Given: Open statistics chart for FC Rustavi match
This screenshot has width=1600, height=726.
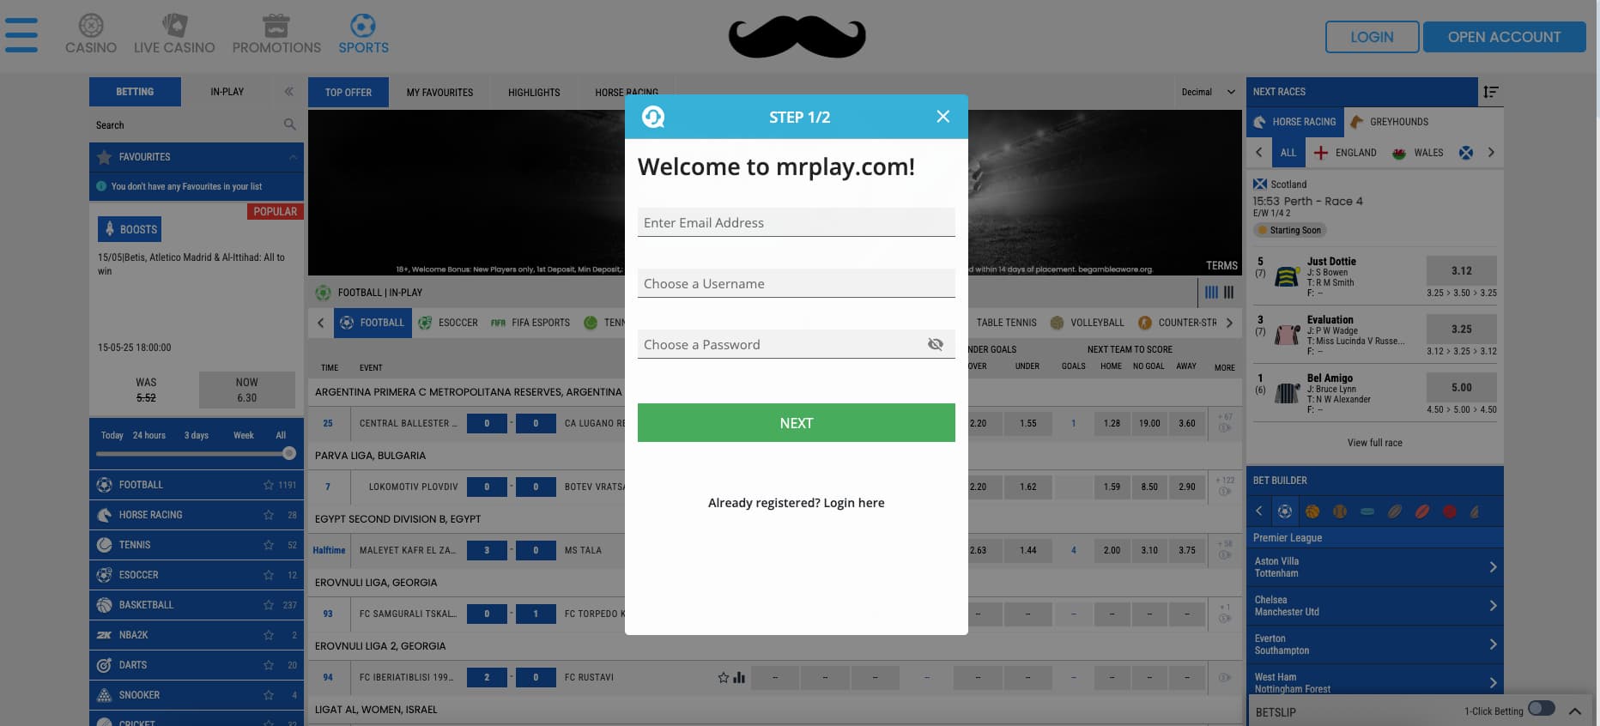Looking at the screenshot, I should coord(739,677).
